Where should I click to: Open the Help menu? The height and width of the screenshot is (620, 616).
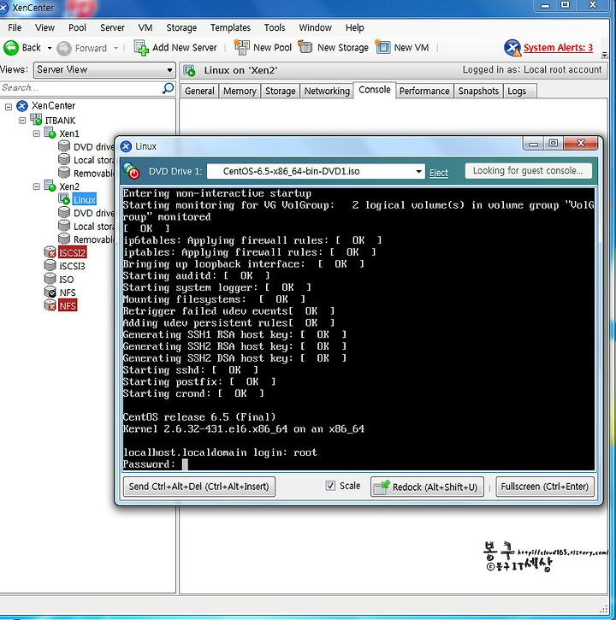pyautogui.click(x=354, y=27)
